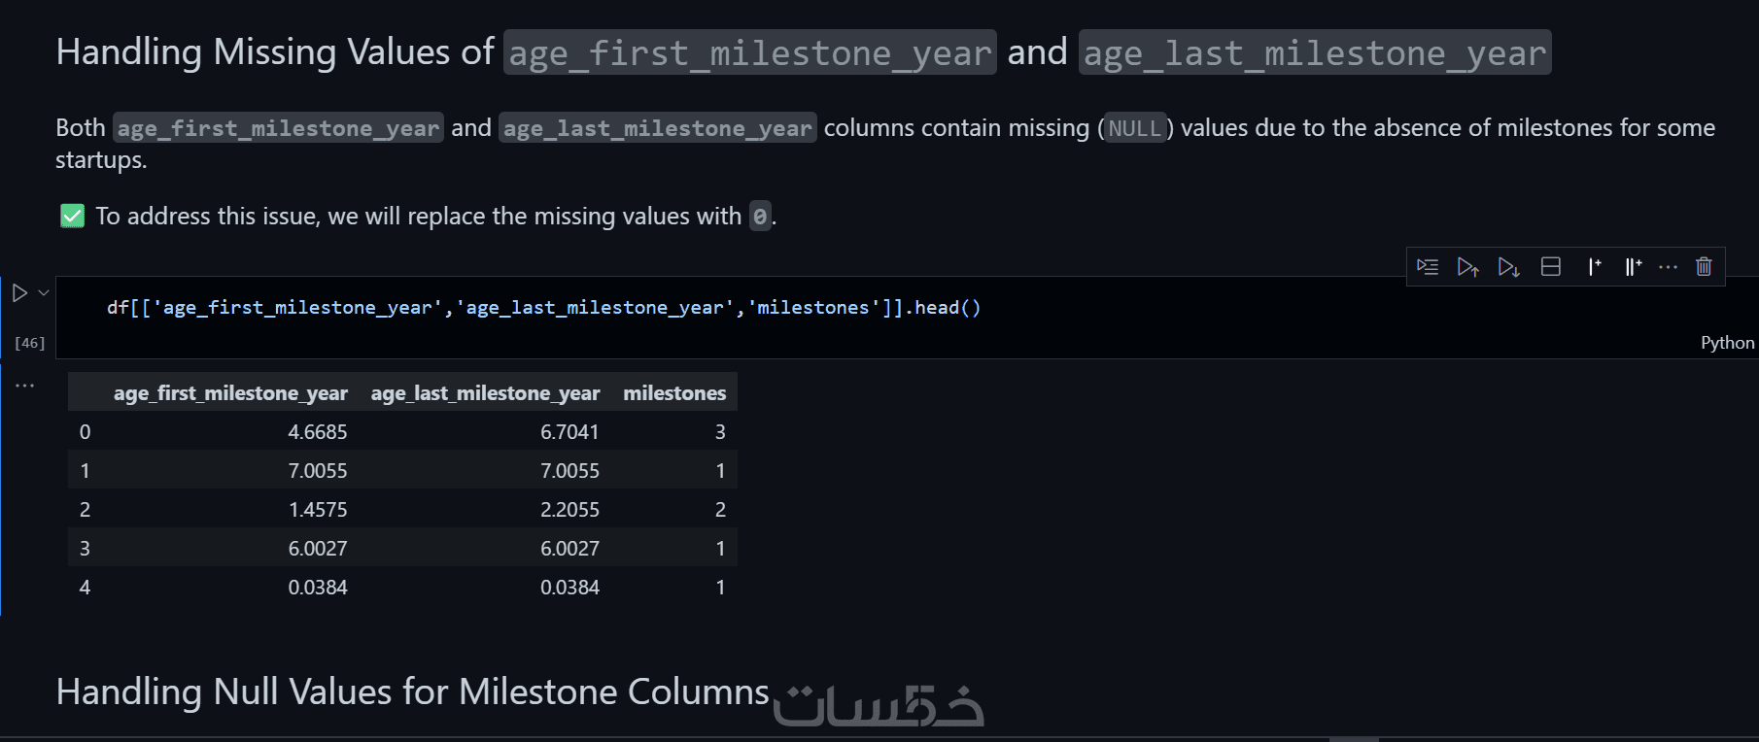Click the milestones column header
This screenshot has height=742, width=1759.
click(x=674, y=393)
